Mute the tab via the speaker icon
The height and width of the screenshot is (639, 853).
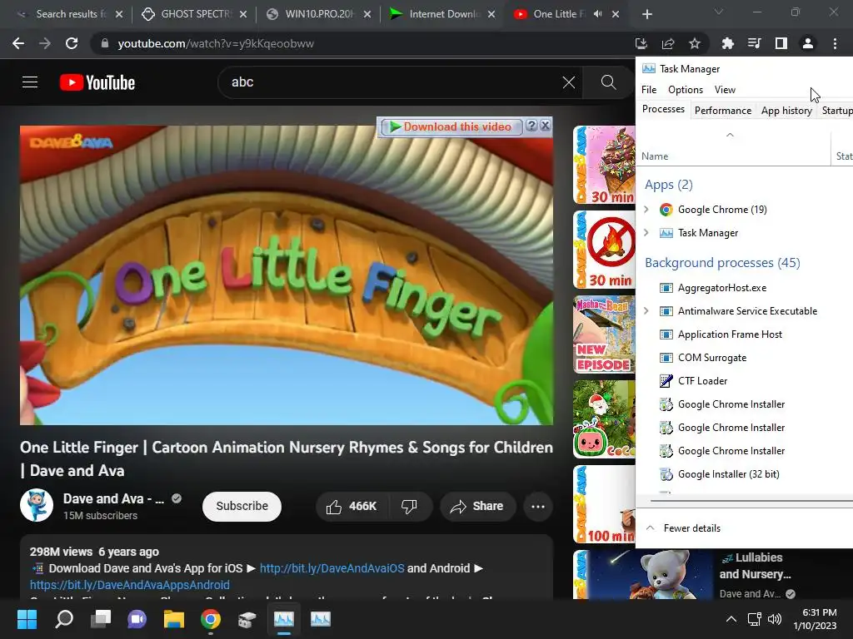point(597,14)
